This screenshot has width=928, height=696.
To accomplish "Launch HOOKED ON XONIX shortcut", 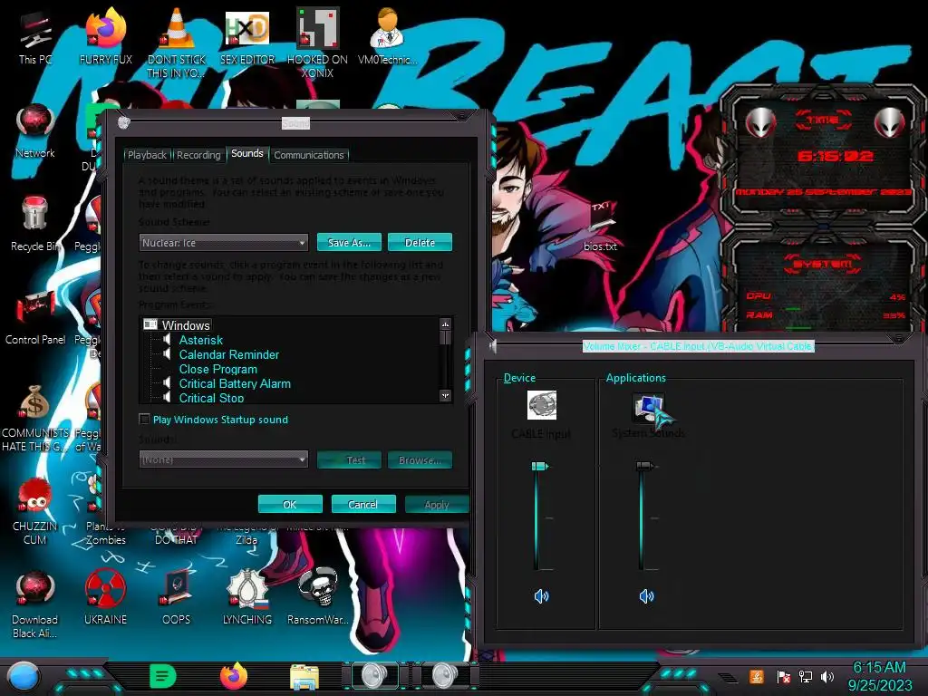I will [317, 43].
